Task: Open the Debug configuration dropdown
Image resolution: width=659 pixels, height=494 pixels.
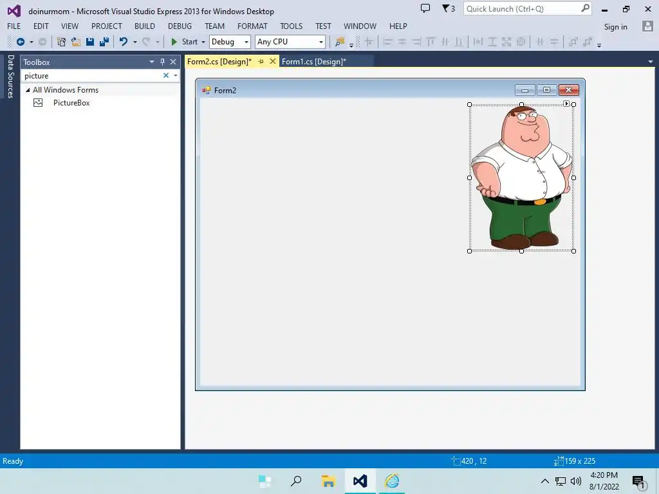Action: coord(246,42)
